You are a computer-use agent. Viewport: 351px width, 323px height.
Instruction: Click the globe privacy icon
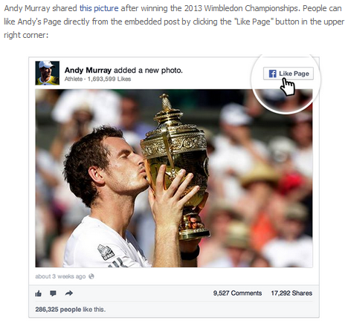tap(91, 276)
